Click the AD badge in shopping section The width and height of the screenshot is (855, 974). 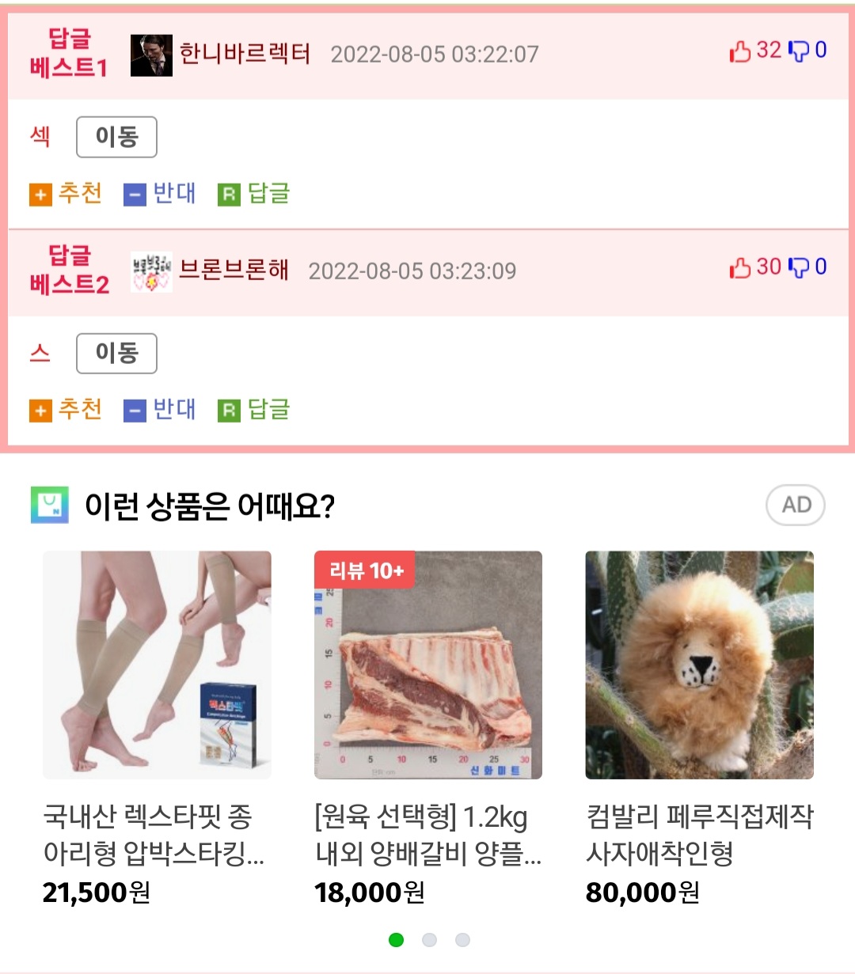[796, 505]
